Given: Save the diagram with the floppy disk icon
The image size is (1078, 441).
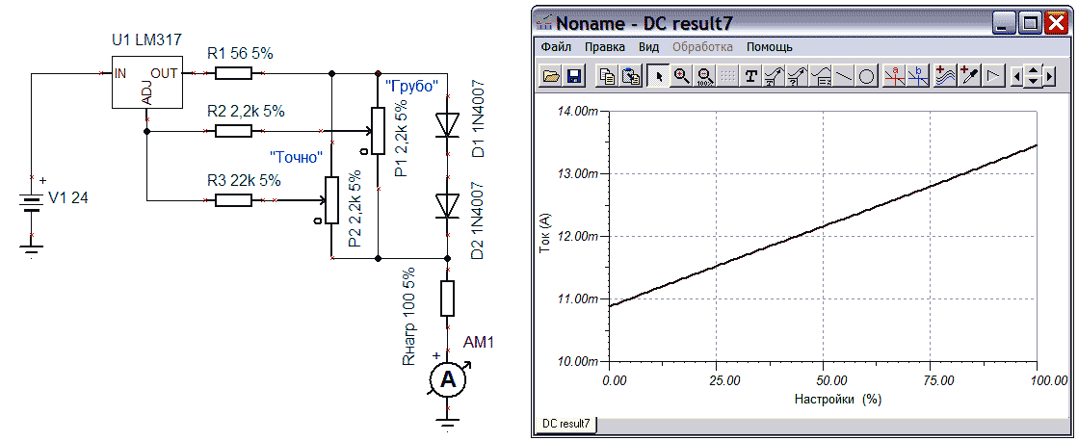Looking at the screenshot, I should 573,77.
